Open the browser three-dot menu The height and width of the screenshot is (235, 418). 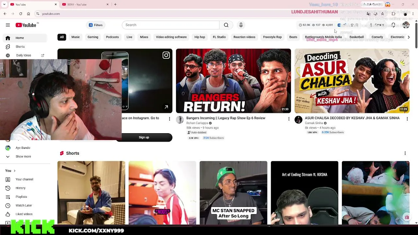click(413, 14)
